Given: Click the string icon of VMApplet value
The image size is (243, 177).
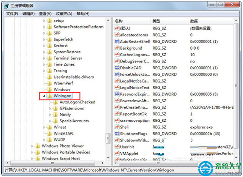Looking at the screenshot, I should [117, 153].
